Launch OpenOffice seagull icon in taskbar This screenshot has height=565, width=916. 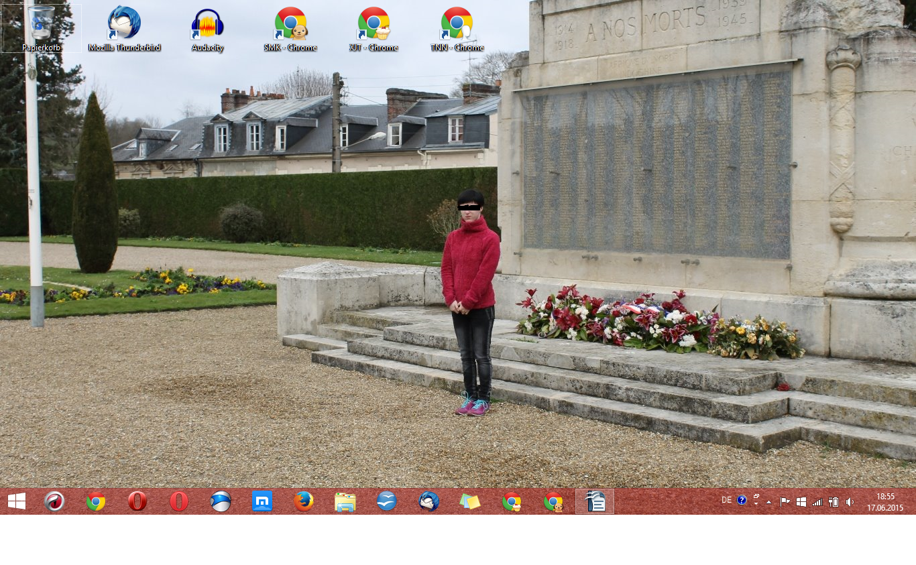coord(387,501)
